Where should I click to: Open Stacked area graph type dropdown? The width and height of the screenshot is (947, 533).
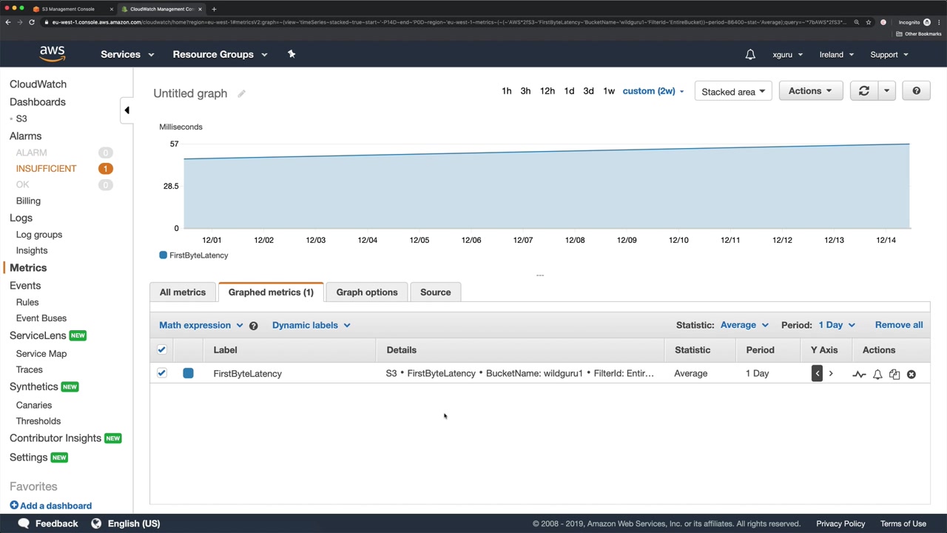(733, 91)
